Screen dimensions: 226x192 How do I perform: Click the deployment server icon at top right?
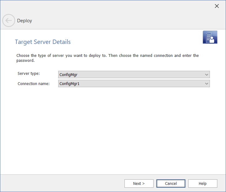pos(210,37)
